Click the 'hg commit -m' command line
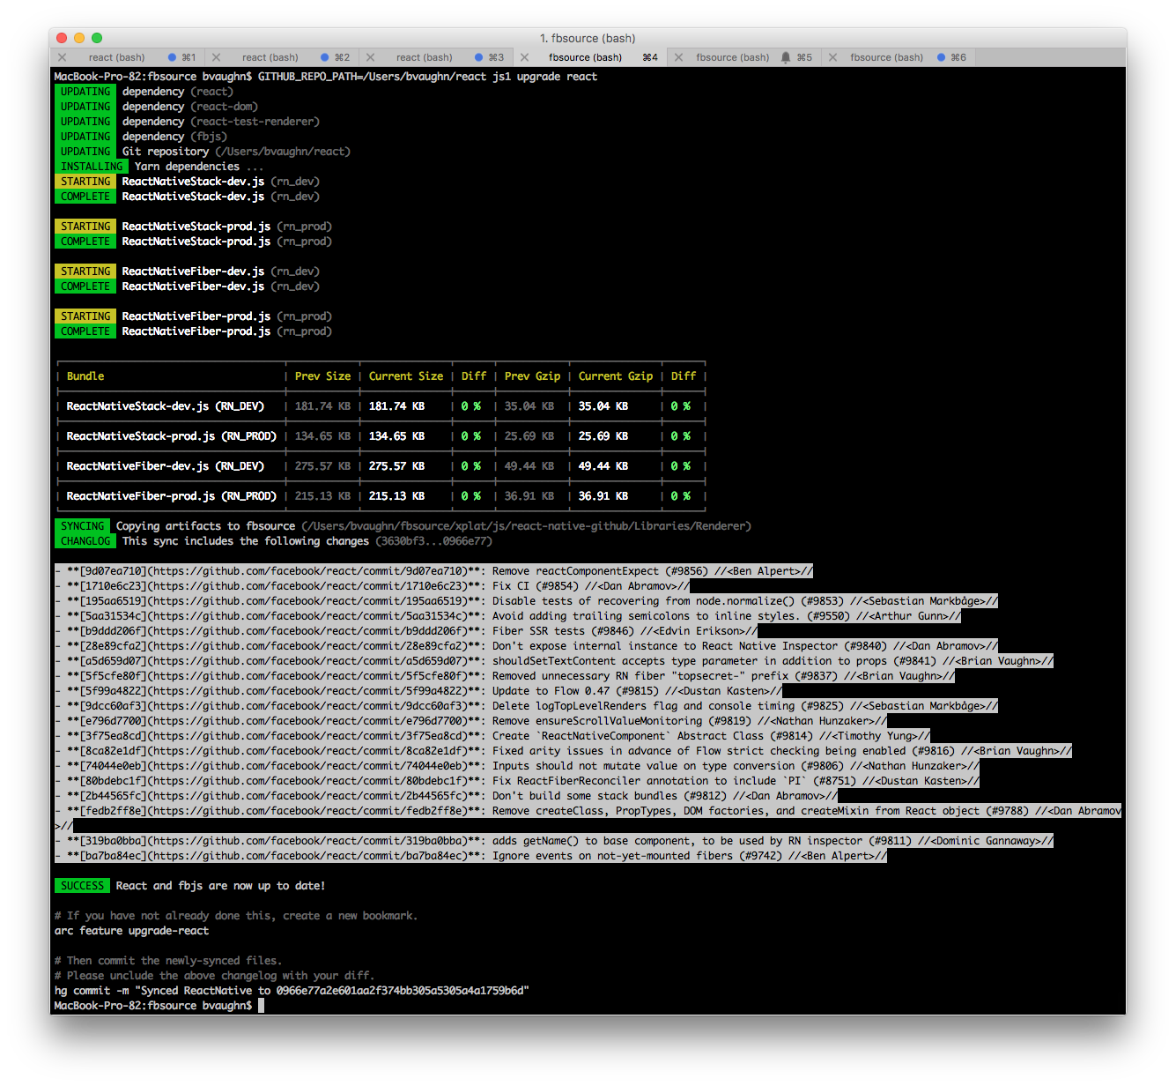Viewport: 1176px width, 1086px height. (x=292, y=991)
